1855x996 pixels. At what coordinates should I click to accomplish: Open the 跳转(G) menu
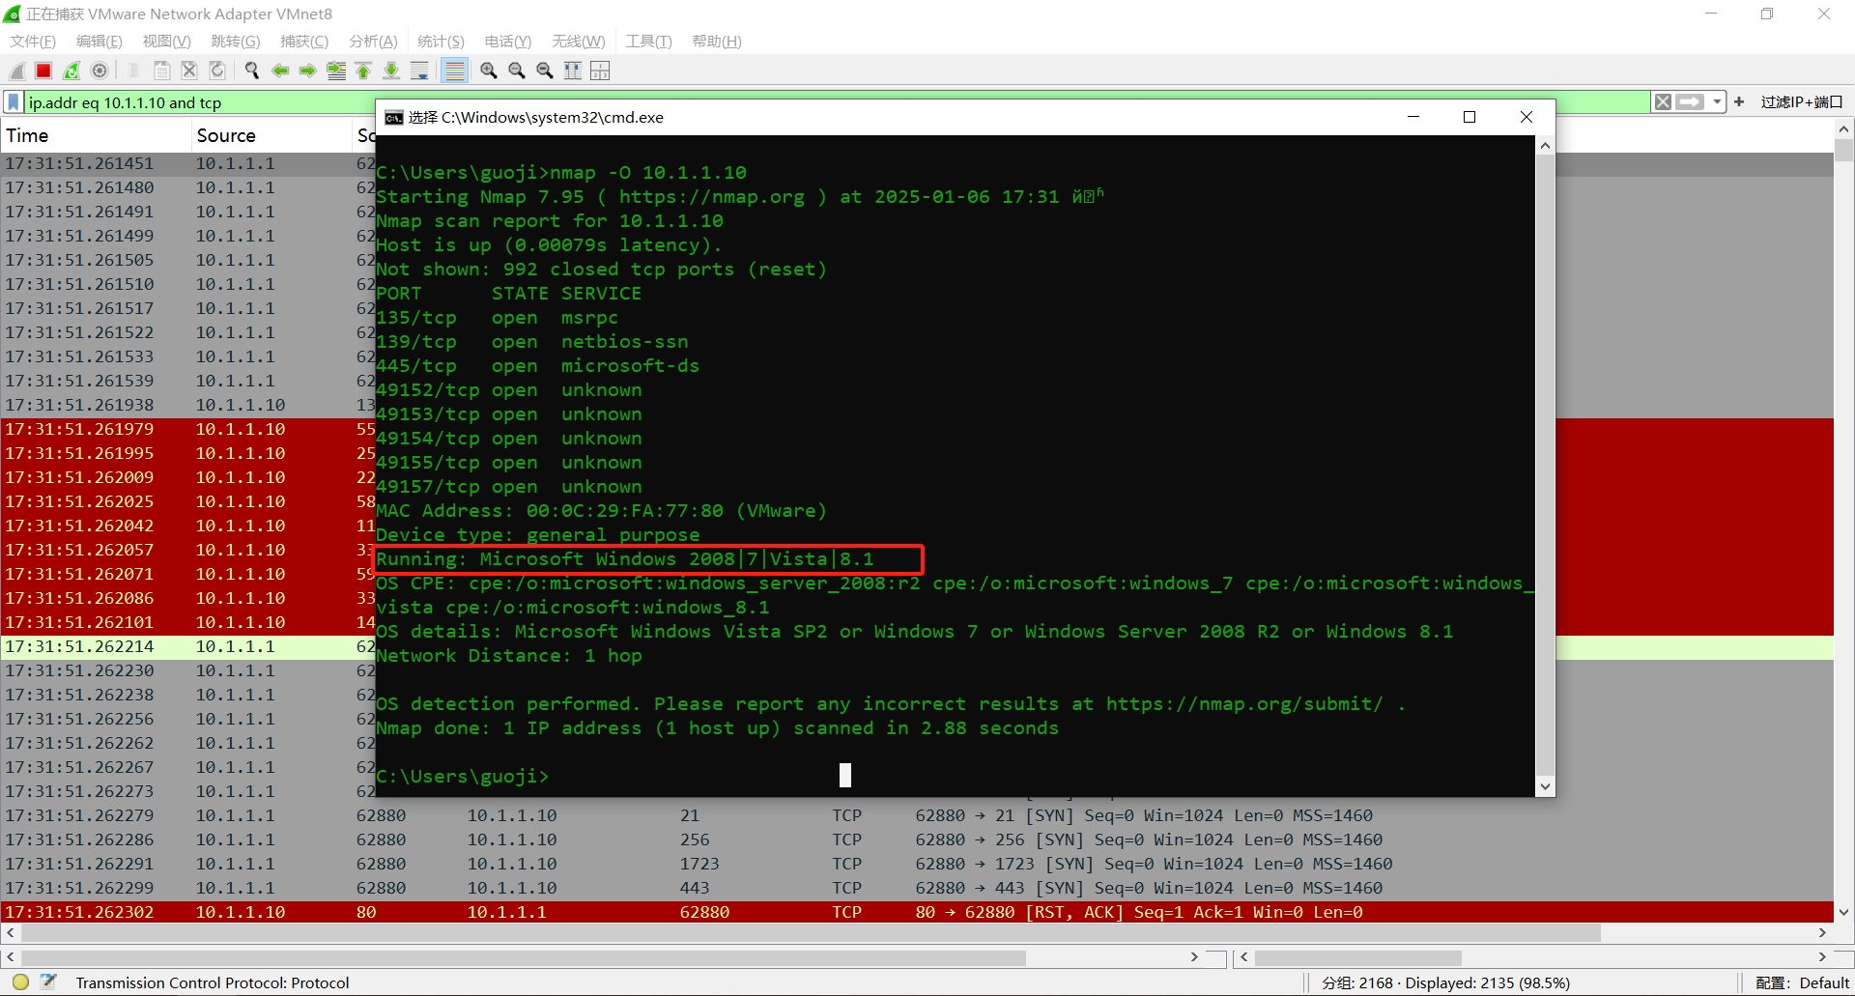[x=235, y=42]
